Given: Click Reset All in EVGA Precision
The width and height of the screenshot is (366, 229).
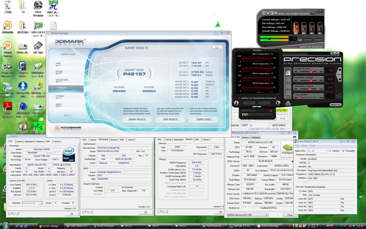Looking at the screenshot, I should (x=336, y=105).
